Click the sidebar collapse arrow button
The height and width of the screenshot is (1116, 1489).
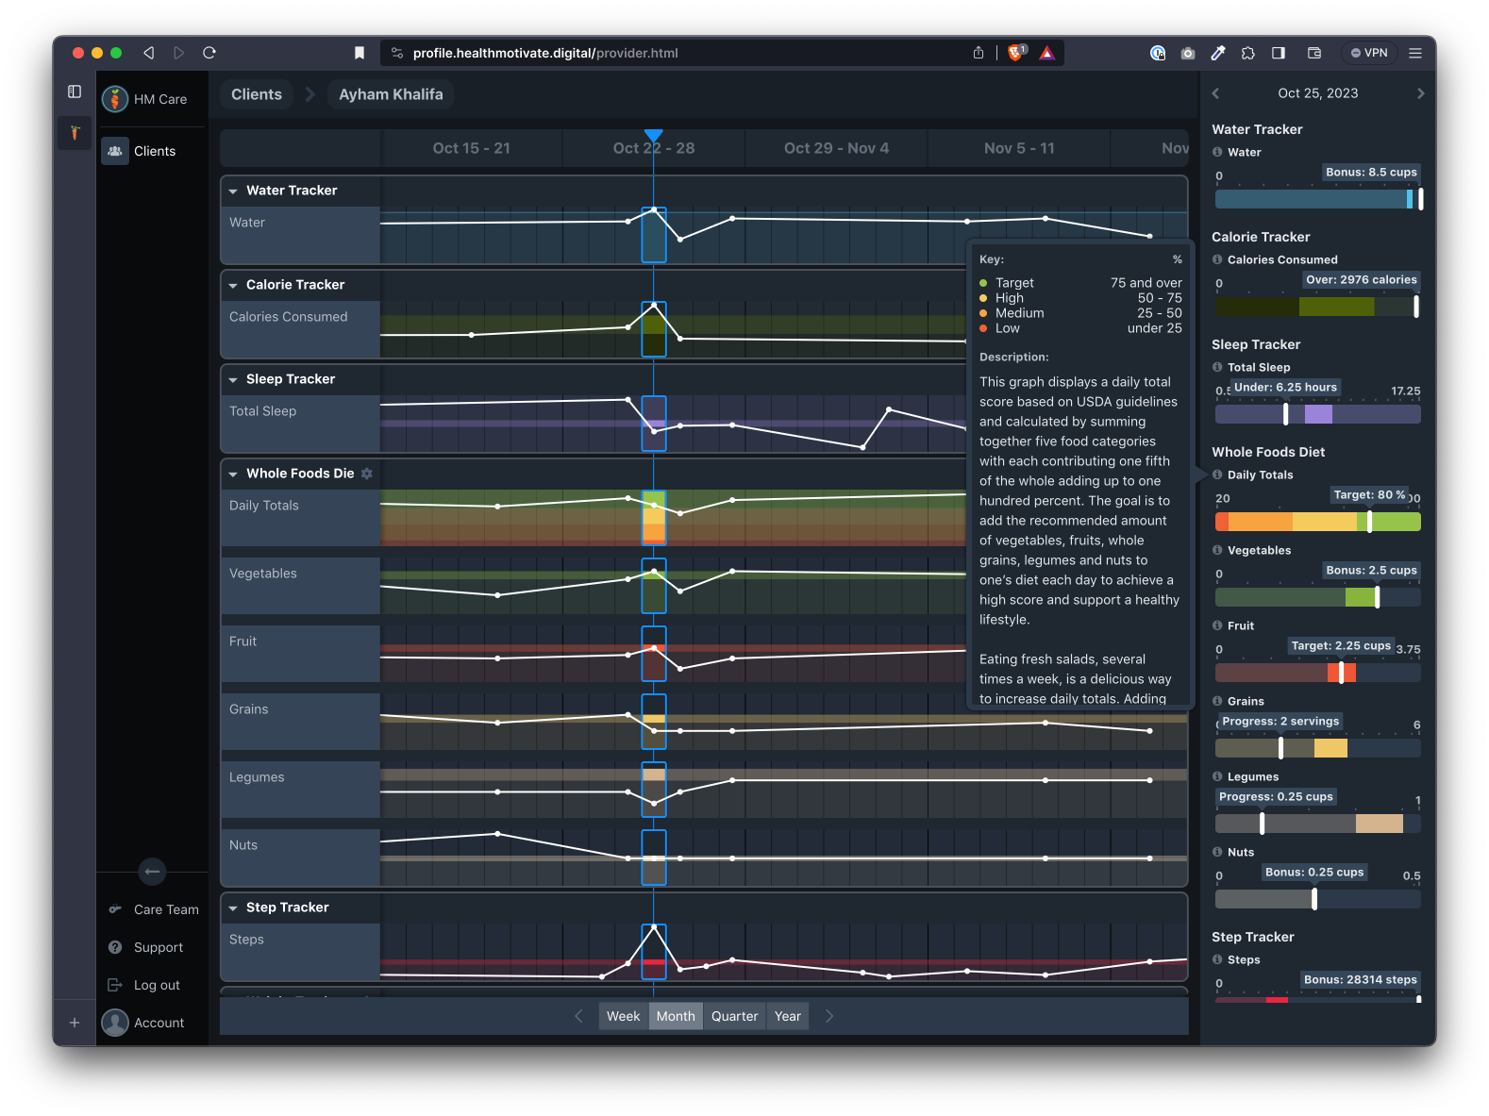(x=152, y=872)
